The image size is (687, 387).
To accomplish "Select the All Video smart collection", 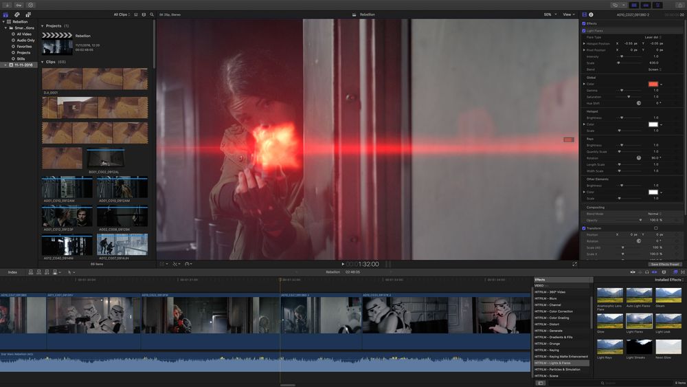I will click(x=24, y=34).
